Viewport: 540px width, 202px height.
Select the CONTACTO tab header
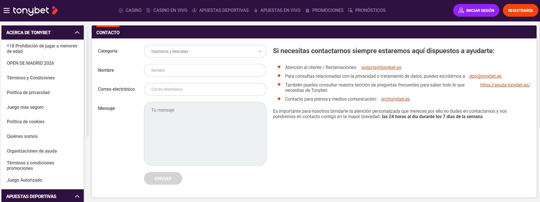[x=108, y=32]
